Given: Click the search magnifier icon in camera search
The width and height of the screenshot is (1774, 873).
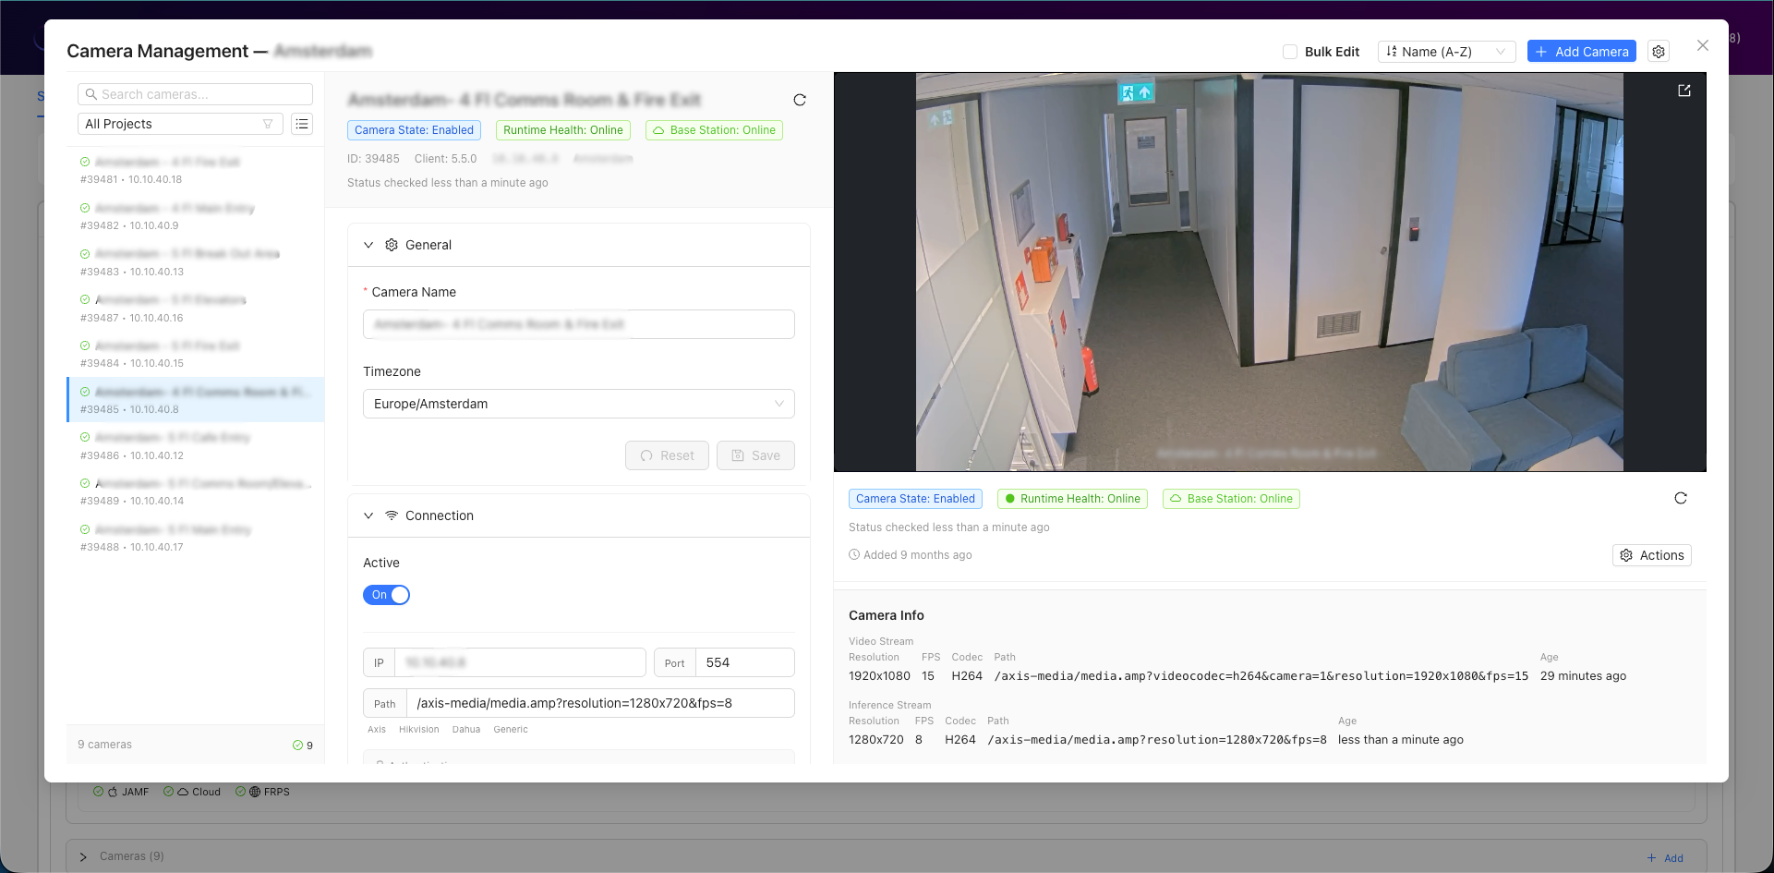Looking at the screenshot, I should point(91,94).
